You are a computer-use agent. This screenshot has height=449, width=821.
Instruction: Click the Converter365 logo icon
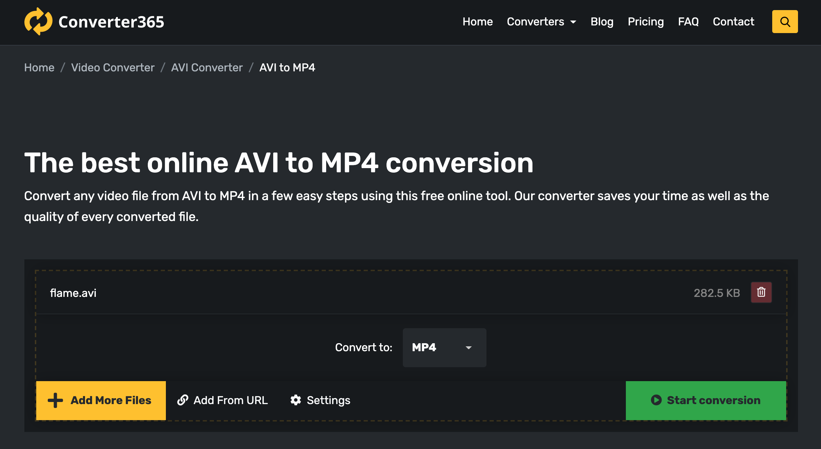(38, 22)
